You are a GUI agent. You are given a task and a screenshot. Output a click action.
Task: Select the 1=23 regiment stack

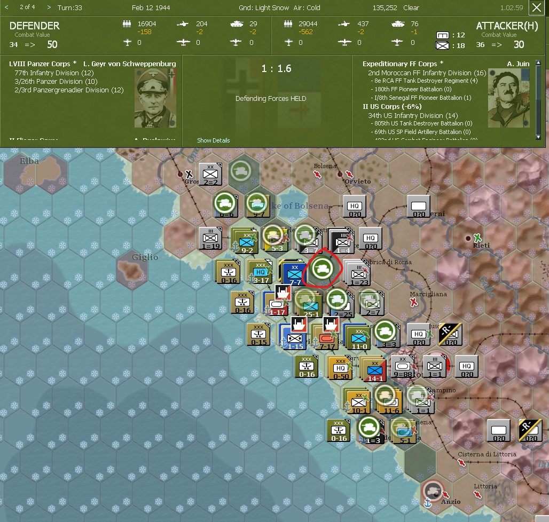pos(359,274)
